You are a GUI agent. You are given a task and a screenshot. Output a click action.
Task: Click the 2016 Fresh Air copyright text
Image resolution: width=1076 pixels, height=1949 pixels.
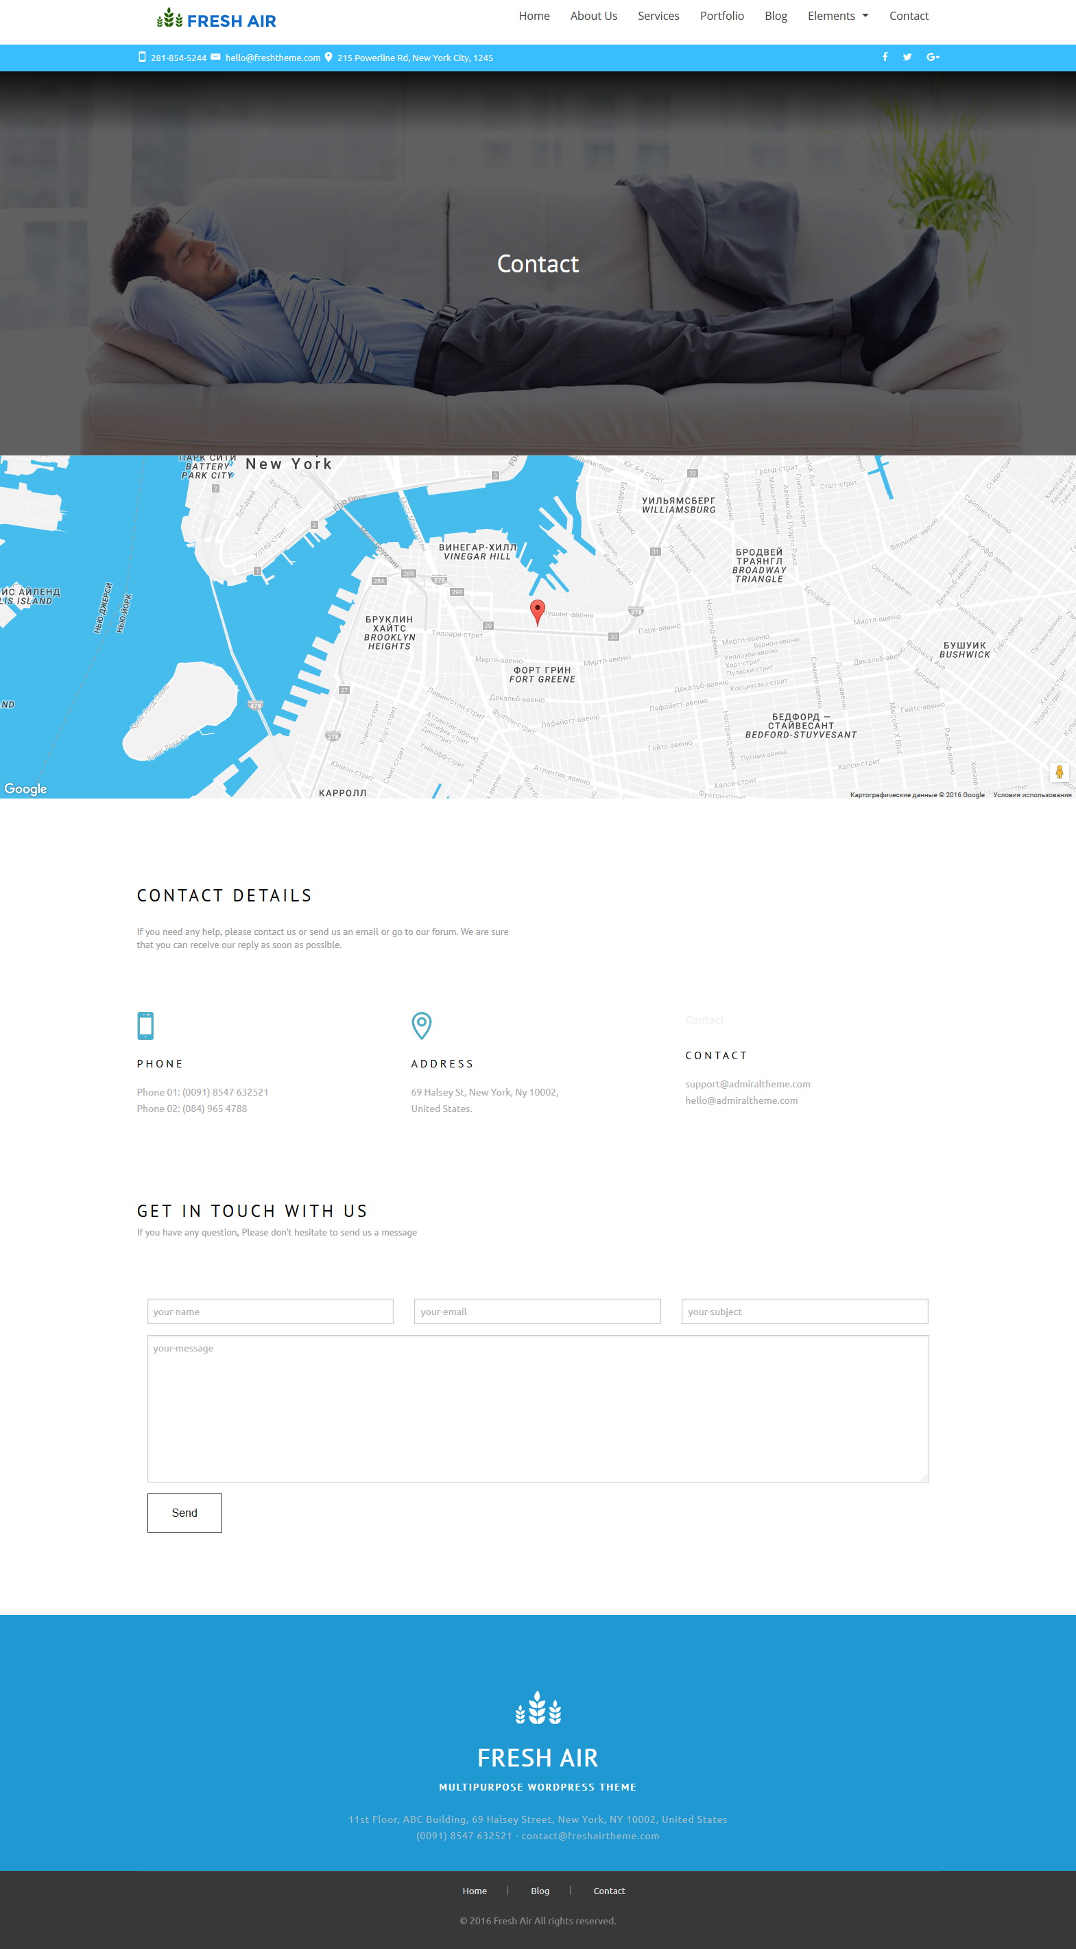[x=538, y=1920]
